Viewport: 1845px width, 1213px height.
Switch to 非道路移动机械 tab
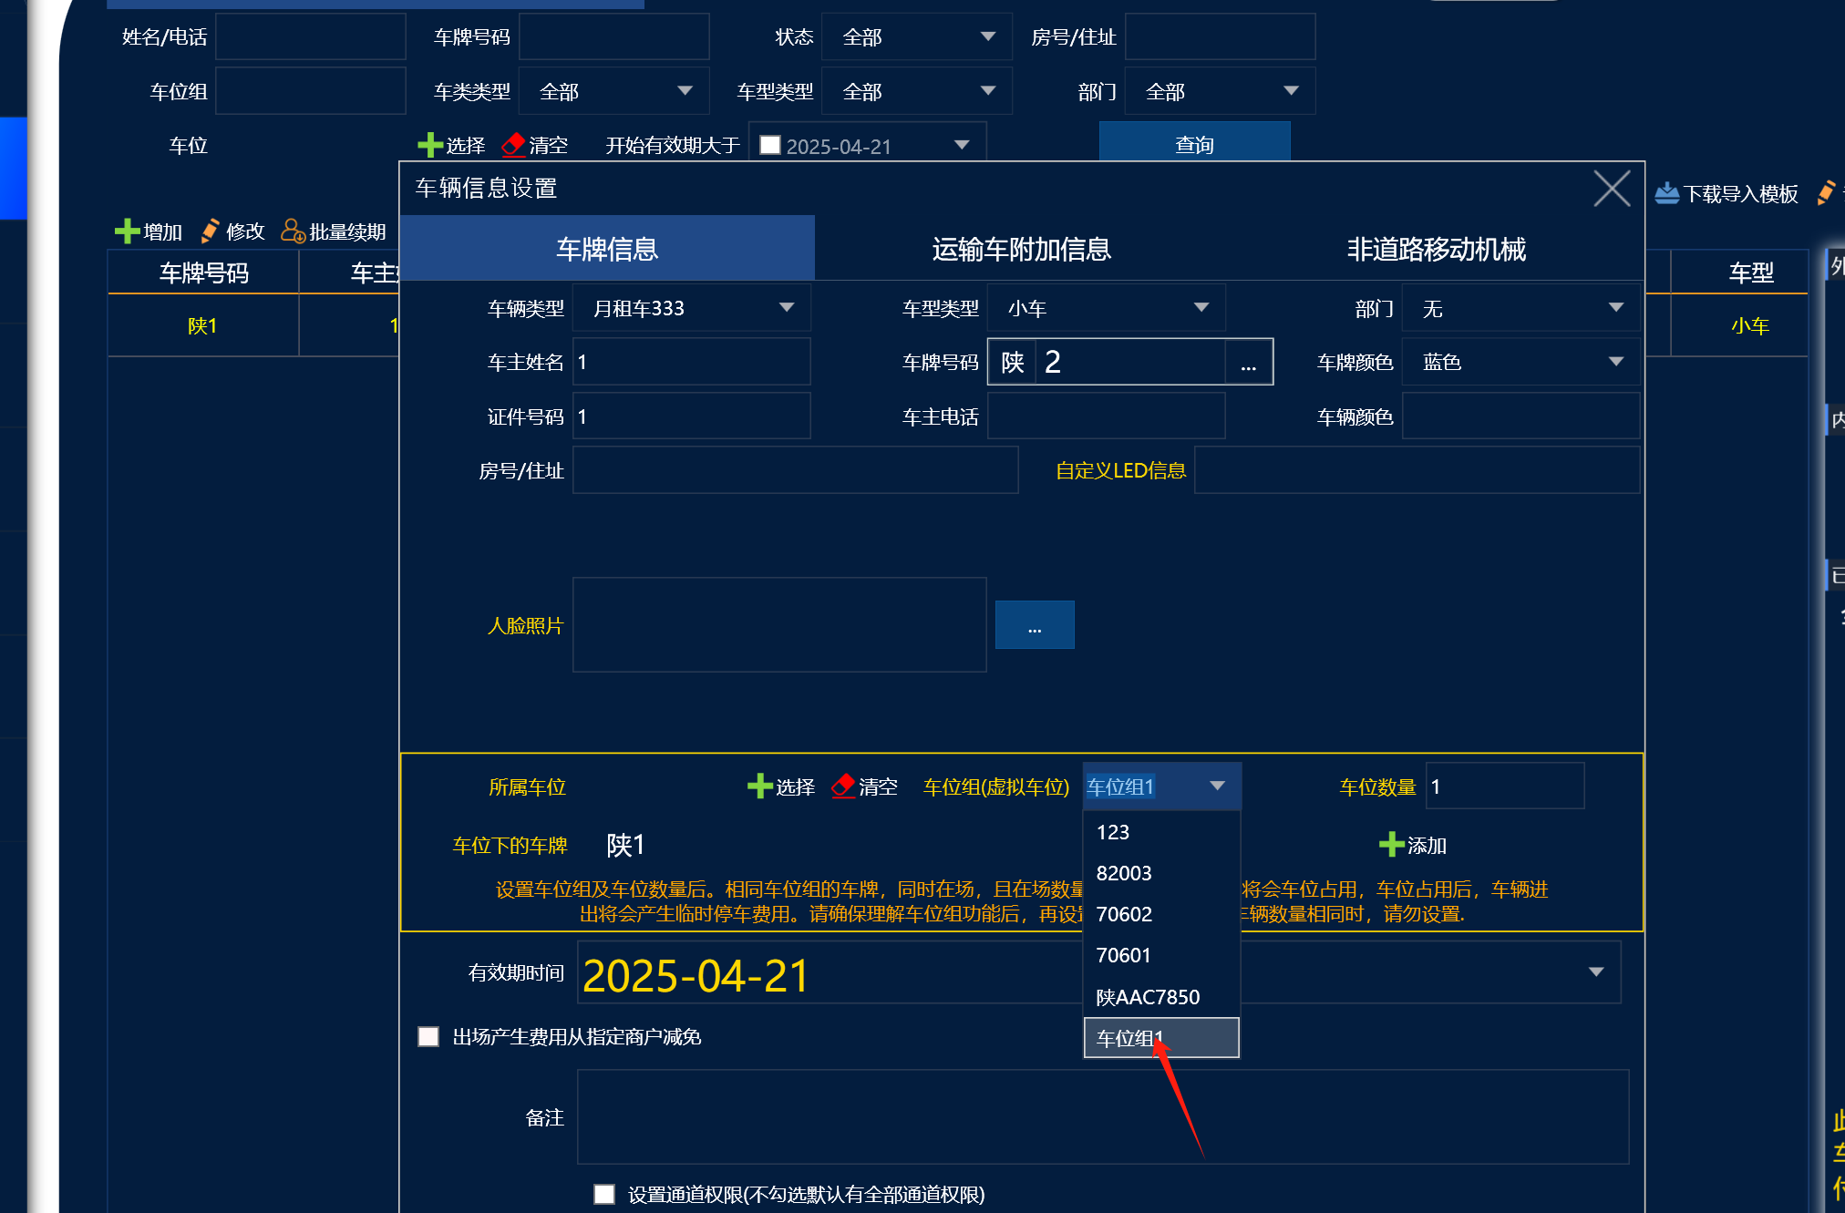1436,248
